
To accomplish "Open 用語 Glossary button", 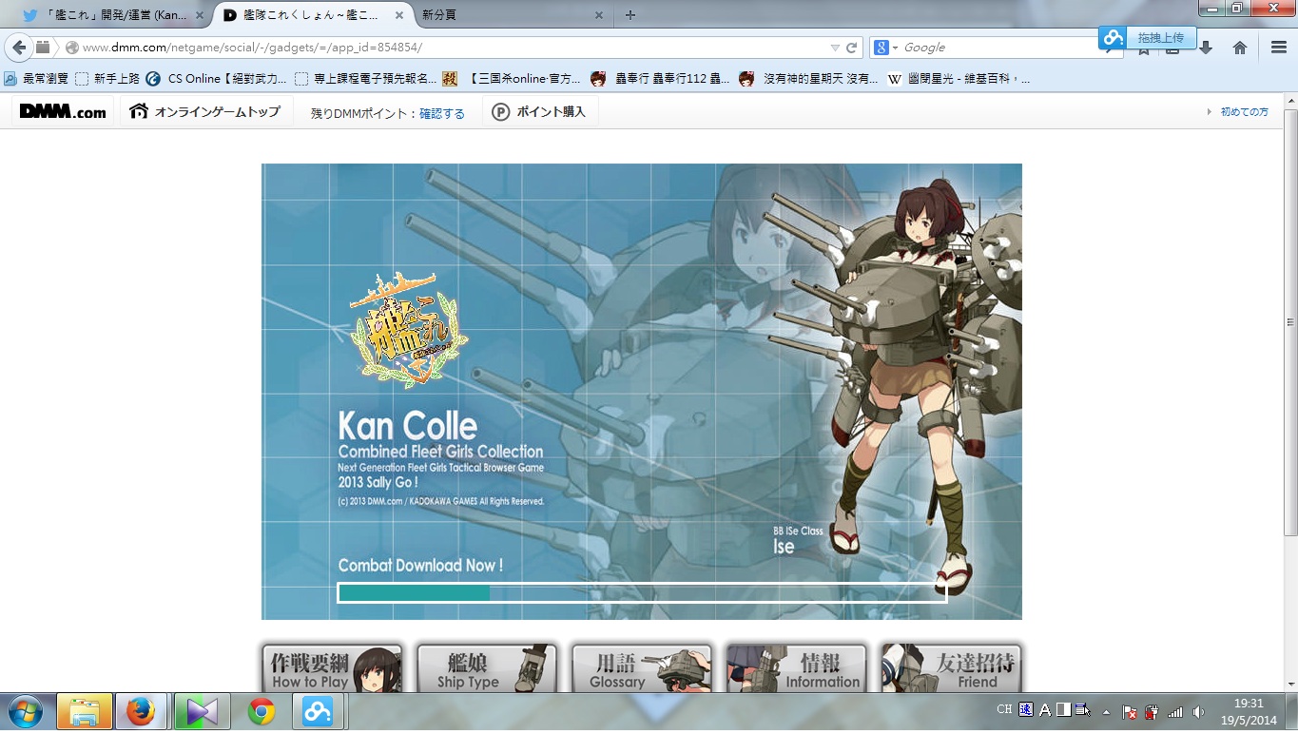I will (x=642, y=668).
